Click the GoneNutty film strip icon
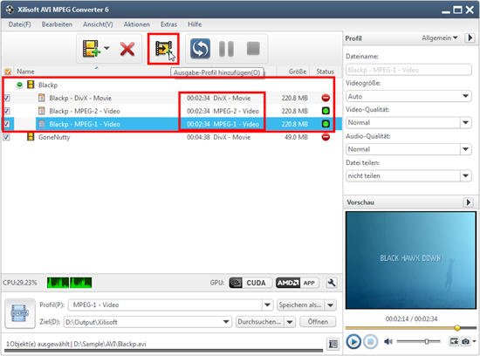 (x=31, y=136)
